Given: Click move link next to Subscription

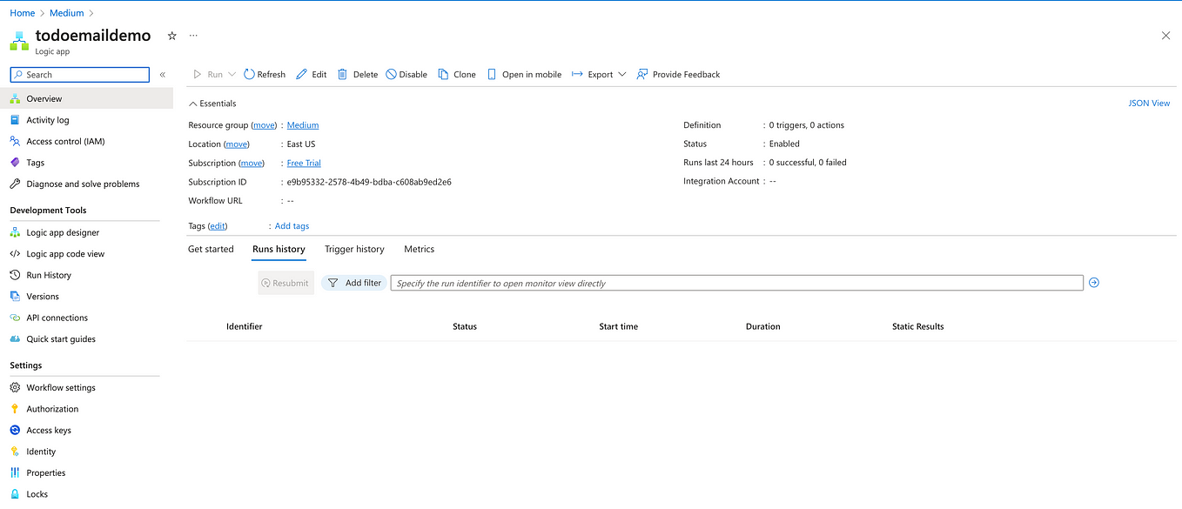Looking at the screenshot, I should pos(252,164).
